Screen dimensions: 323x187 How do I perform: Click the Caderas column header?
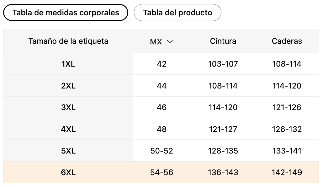coord(287,41)
